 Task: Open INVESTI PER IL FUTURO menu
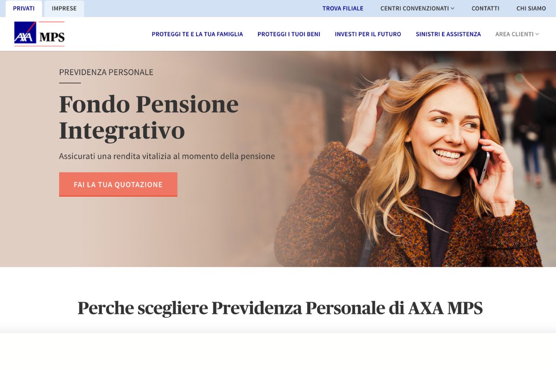tap(368, 34)
